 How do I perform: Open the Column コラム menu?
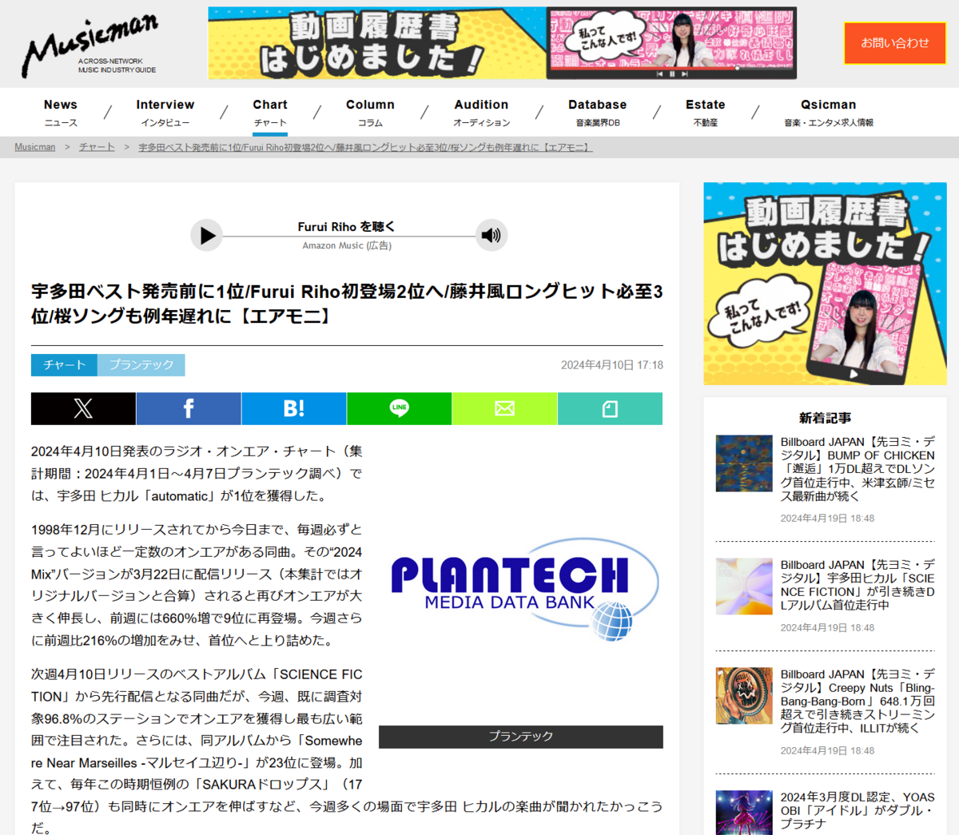click(x=370, y=113)
